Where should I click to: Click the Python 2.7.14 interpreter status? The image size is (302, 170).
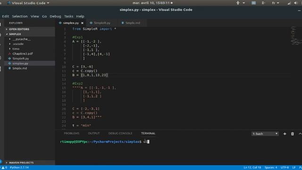pos(19,168)
